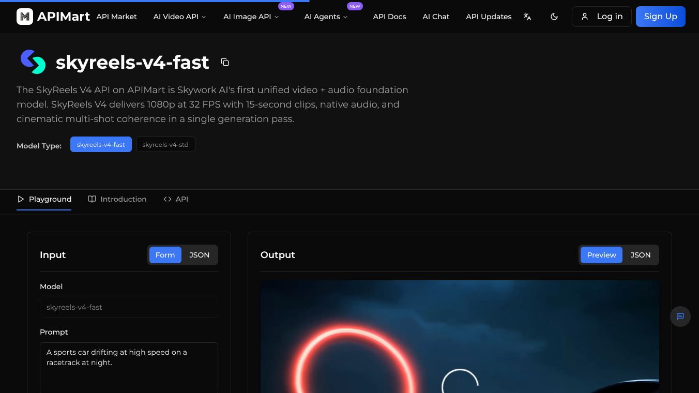Image resolution: width=699 pixels, height=393 pixels.
Task: Select the skyreels-v4-std model type
Action: [165, 144]
